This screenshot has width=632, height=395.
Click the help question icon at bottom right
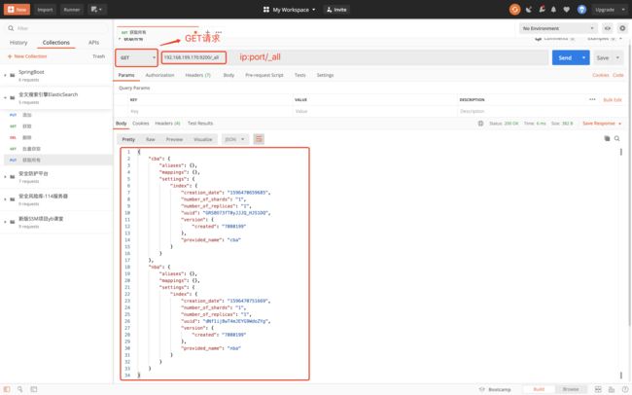point(625,389)
